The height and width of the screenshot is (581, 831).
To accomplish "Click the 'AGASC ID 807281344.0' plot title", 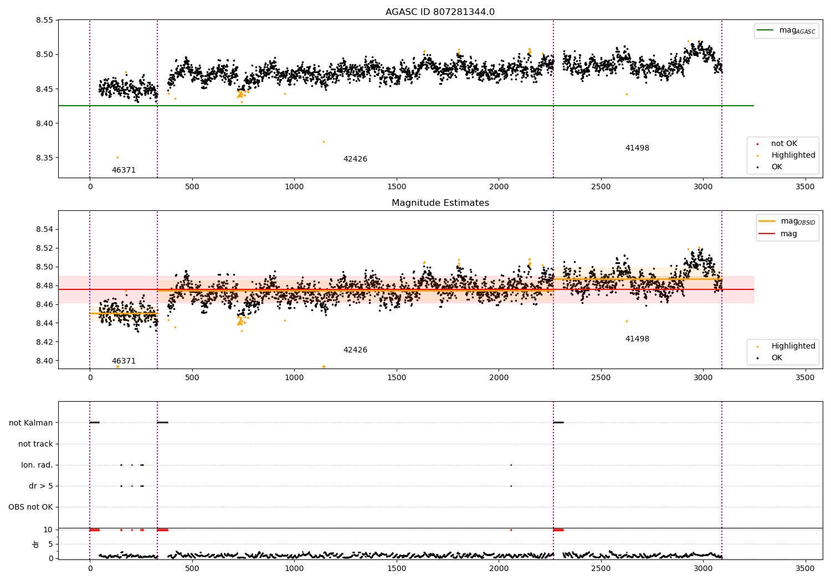I will [x=440, y=12].
